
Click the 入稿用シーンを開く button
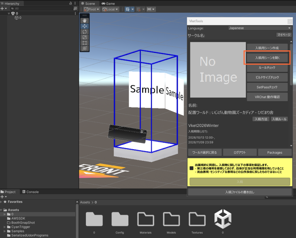267,58
